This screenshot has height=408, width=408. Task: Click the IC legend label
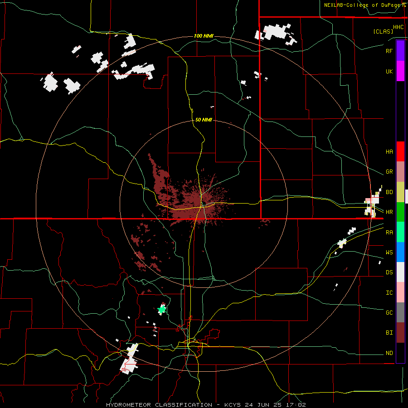389,293
